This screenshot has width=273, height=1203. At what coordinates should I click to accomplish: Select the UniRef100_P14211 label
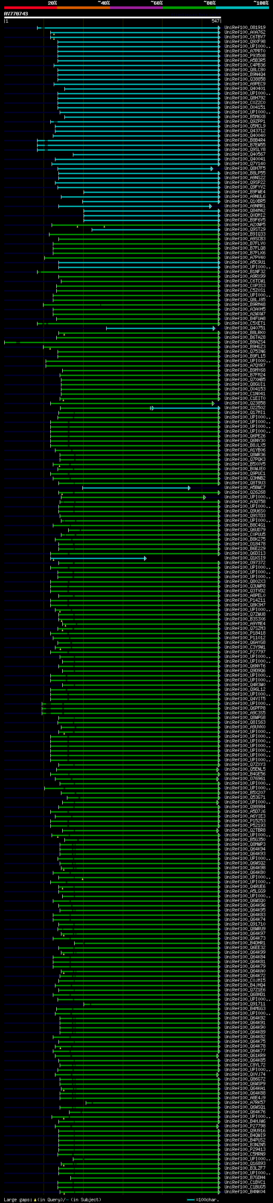[x=245, y=600]
